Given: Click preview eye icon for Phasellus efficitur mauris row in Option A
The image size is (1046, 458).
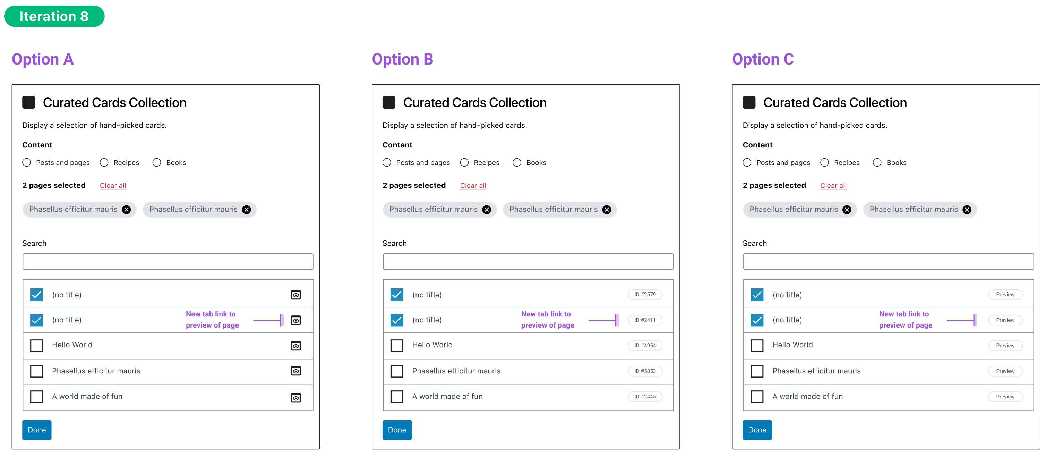Looking at the screenshot, I should [296, 371].
